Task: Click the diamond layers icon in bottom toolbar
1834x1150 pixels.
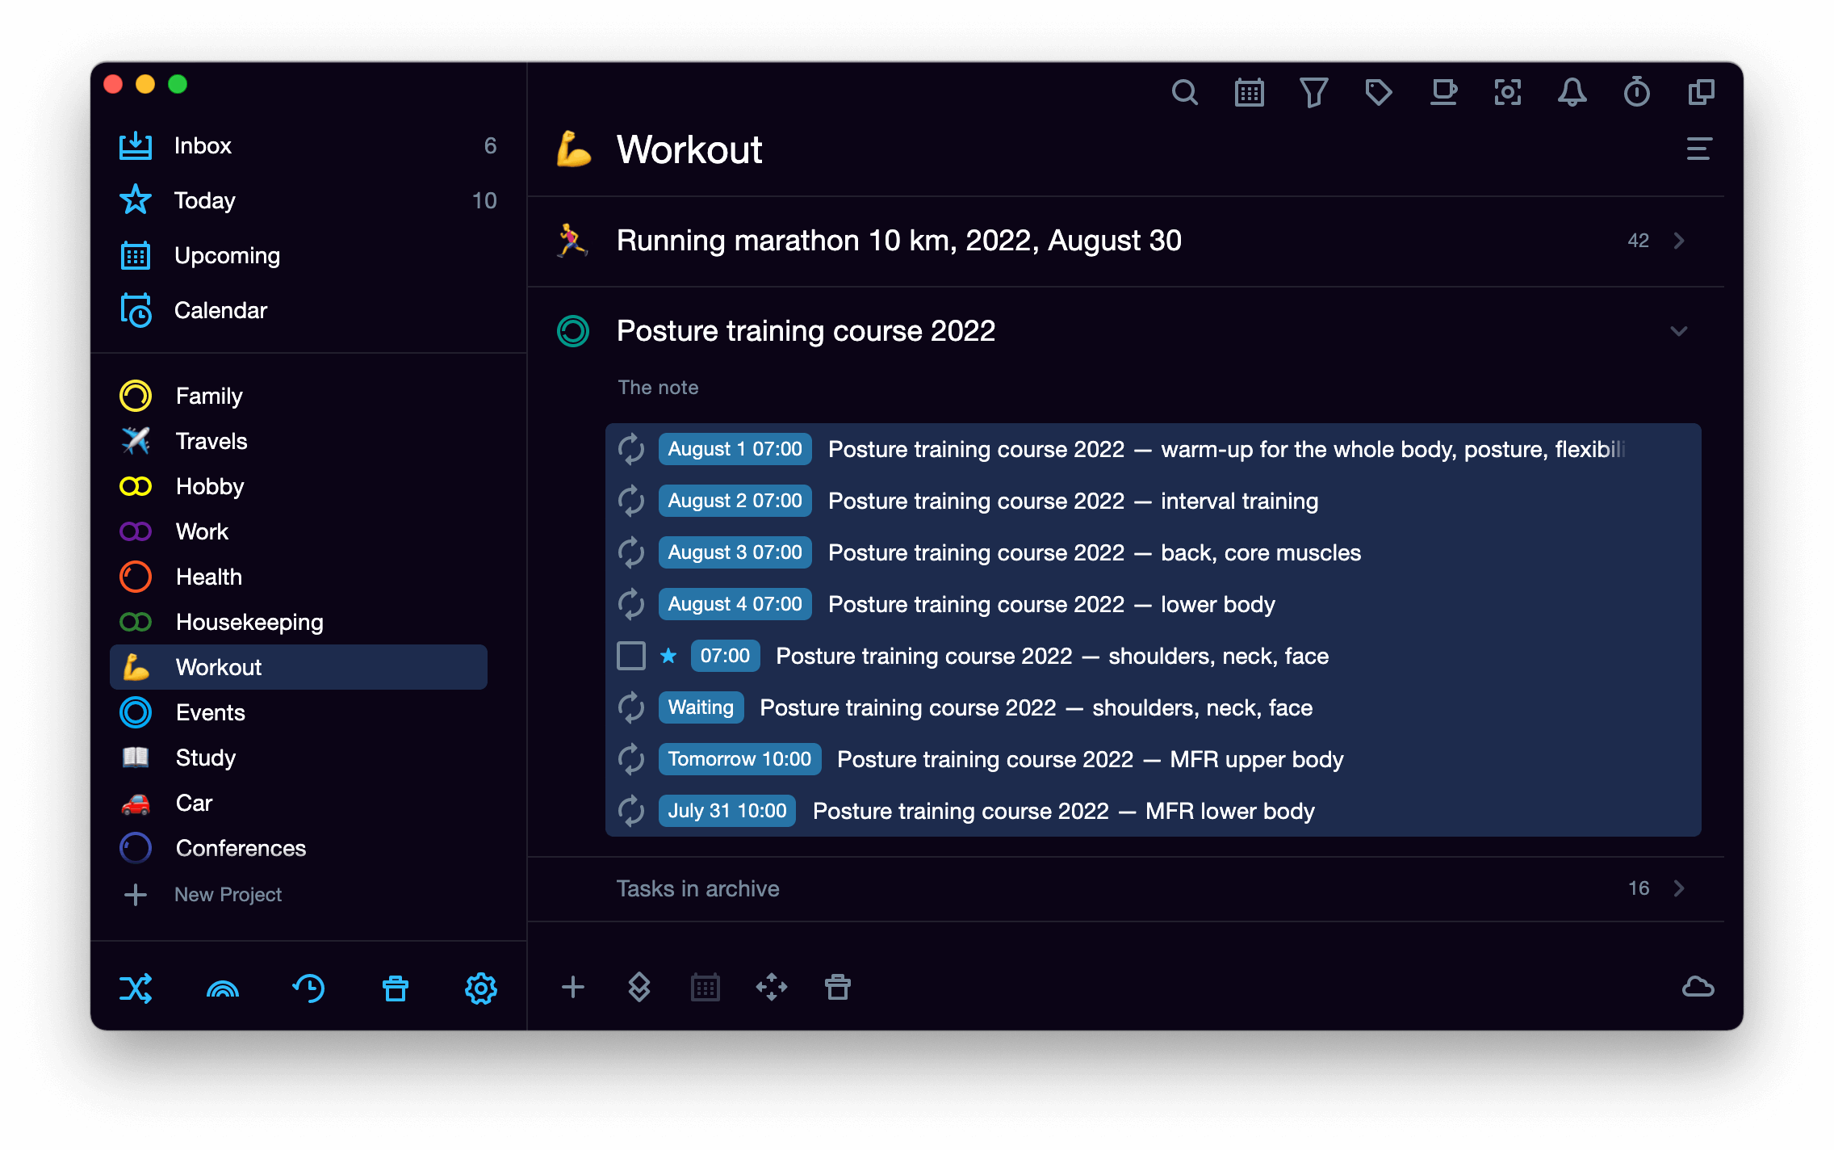Action: pos(639,987)
